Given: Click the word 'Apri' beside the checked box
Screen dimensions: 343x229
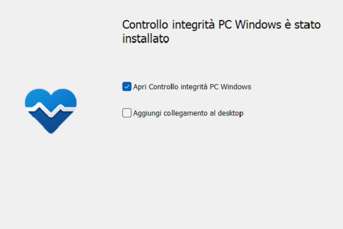Looking at the screenshot, I should tap(140, 87).
